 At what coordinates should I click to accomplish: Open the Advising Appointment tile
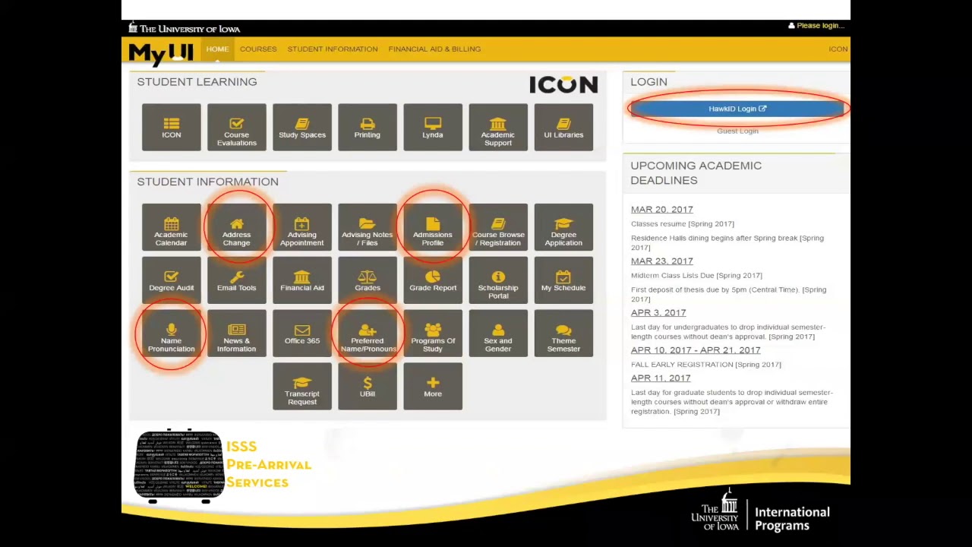click(x=302, y=227)
